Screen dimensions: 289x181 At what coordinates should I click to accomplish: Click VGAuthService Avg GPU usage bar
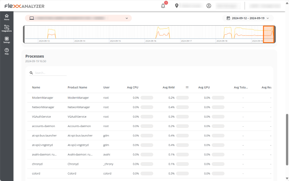218,117
